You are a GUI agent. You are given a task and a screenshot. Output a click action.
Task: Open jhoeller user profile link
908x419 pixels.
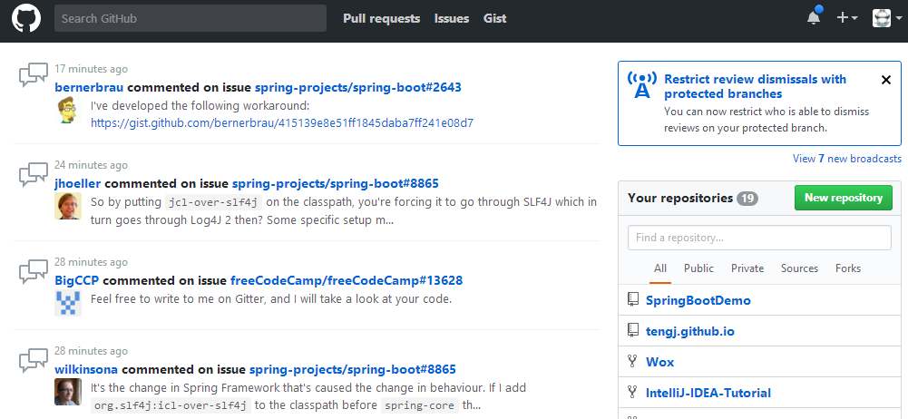click(78, 183)
